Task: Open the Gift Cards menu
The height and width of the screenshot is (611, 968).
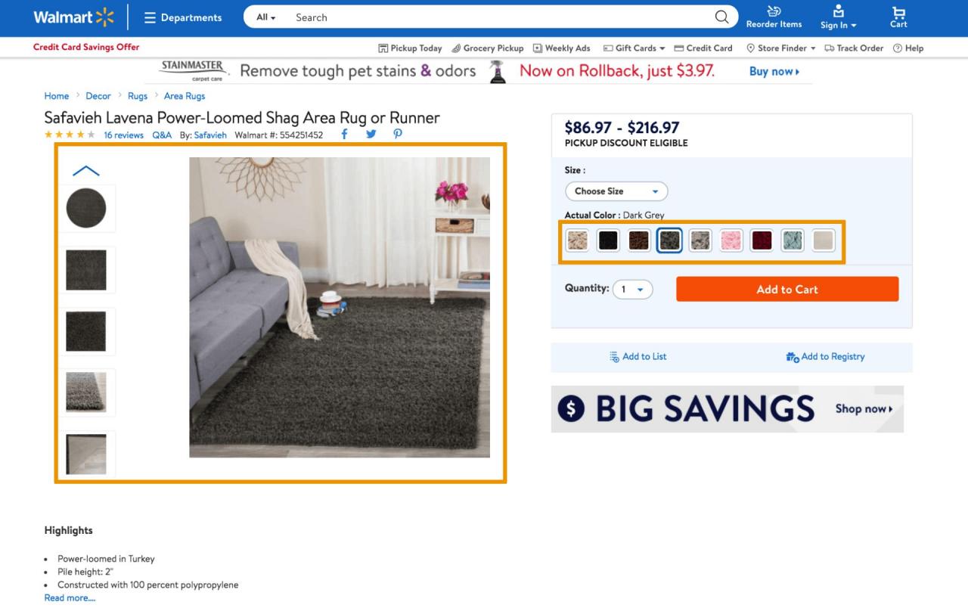Action: (x=634, y=48)
